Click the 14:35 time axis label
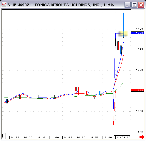 click(x=41, y=137)
